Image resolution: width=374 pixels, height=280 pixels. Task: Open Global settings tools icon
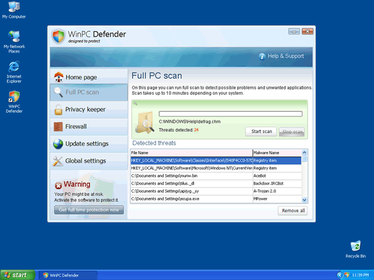click(x=58, y=161)
